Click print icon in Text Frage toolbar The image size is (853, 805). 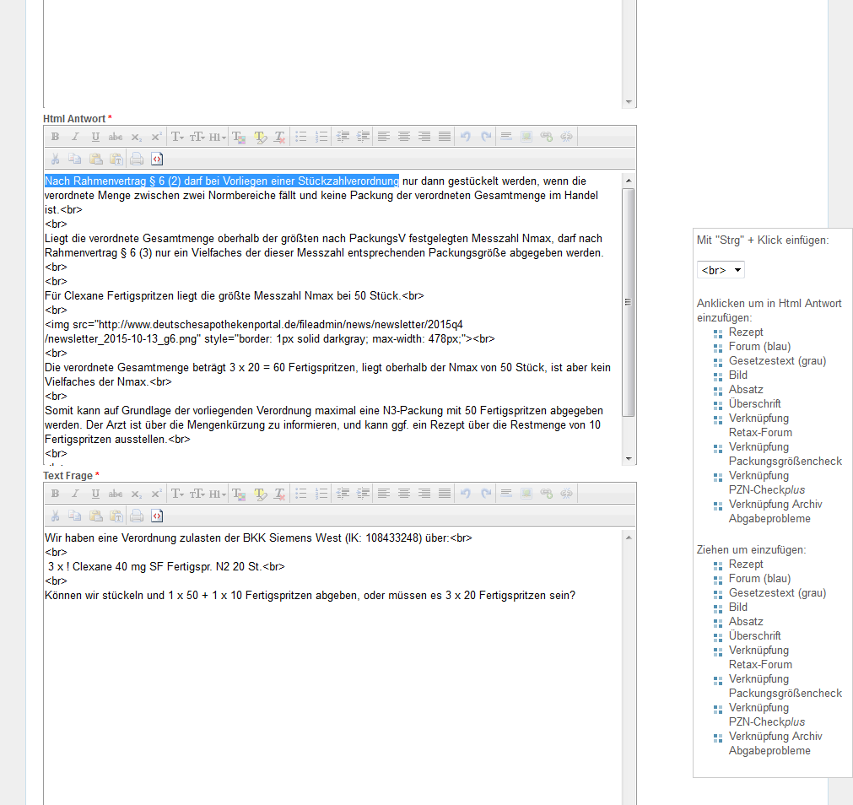coord(136,516)
